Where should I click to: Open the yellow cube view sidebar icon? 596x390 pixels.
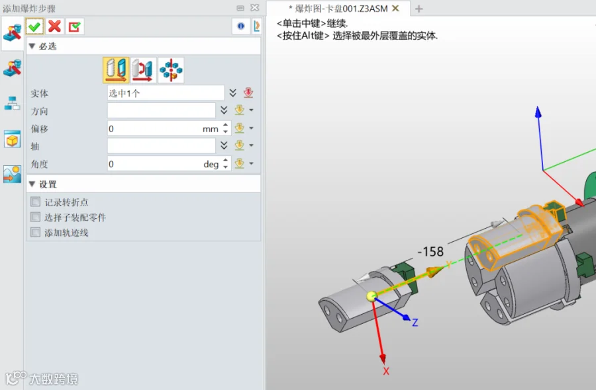[x=12, y=139]
